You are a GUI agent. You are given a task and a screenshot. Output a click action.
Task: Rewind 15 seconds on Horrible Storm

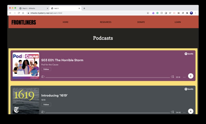43,77
